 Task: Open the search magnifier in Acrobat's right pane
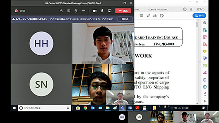[x=205, y=23]
